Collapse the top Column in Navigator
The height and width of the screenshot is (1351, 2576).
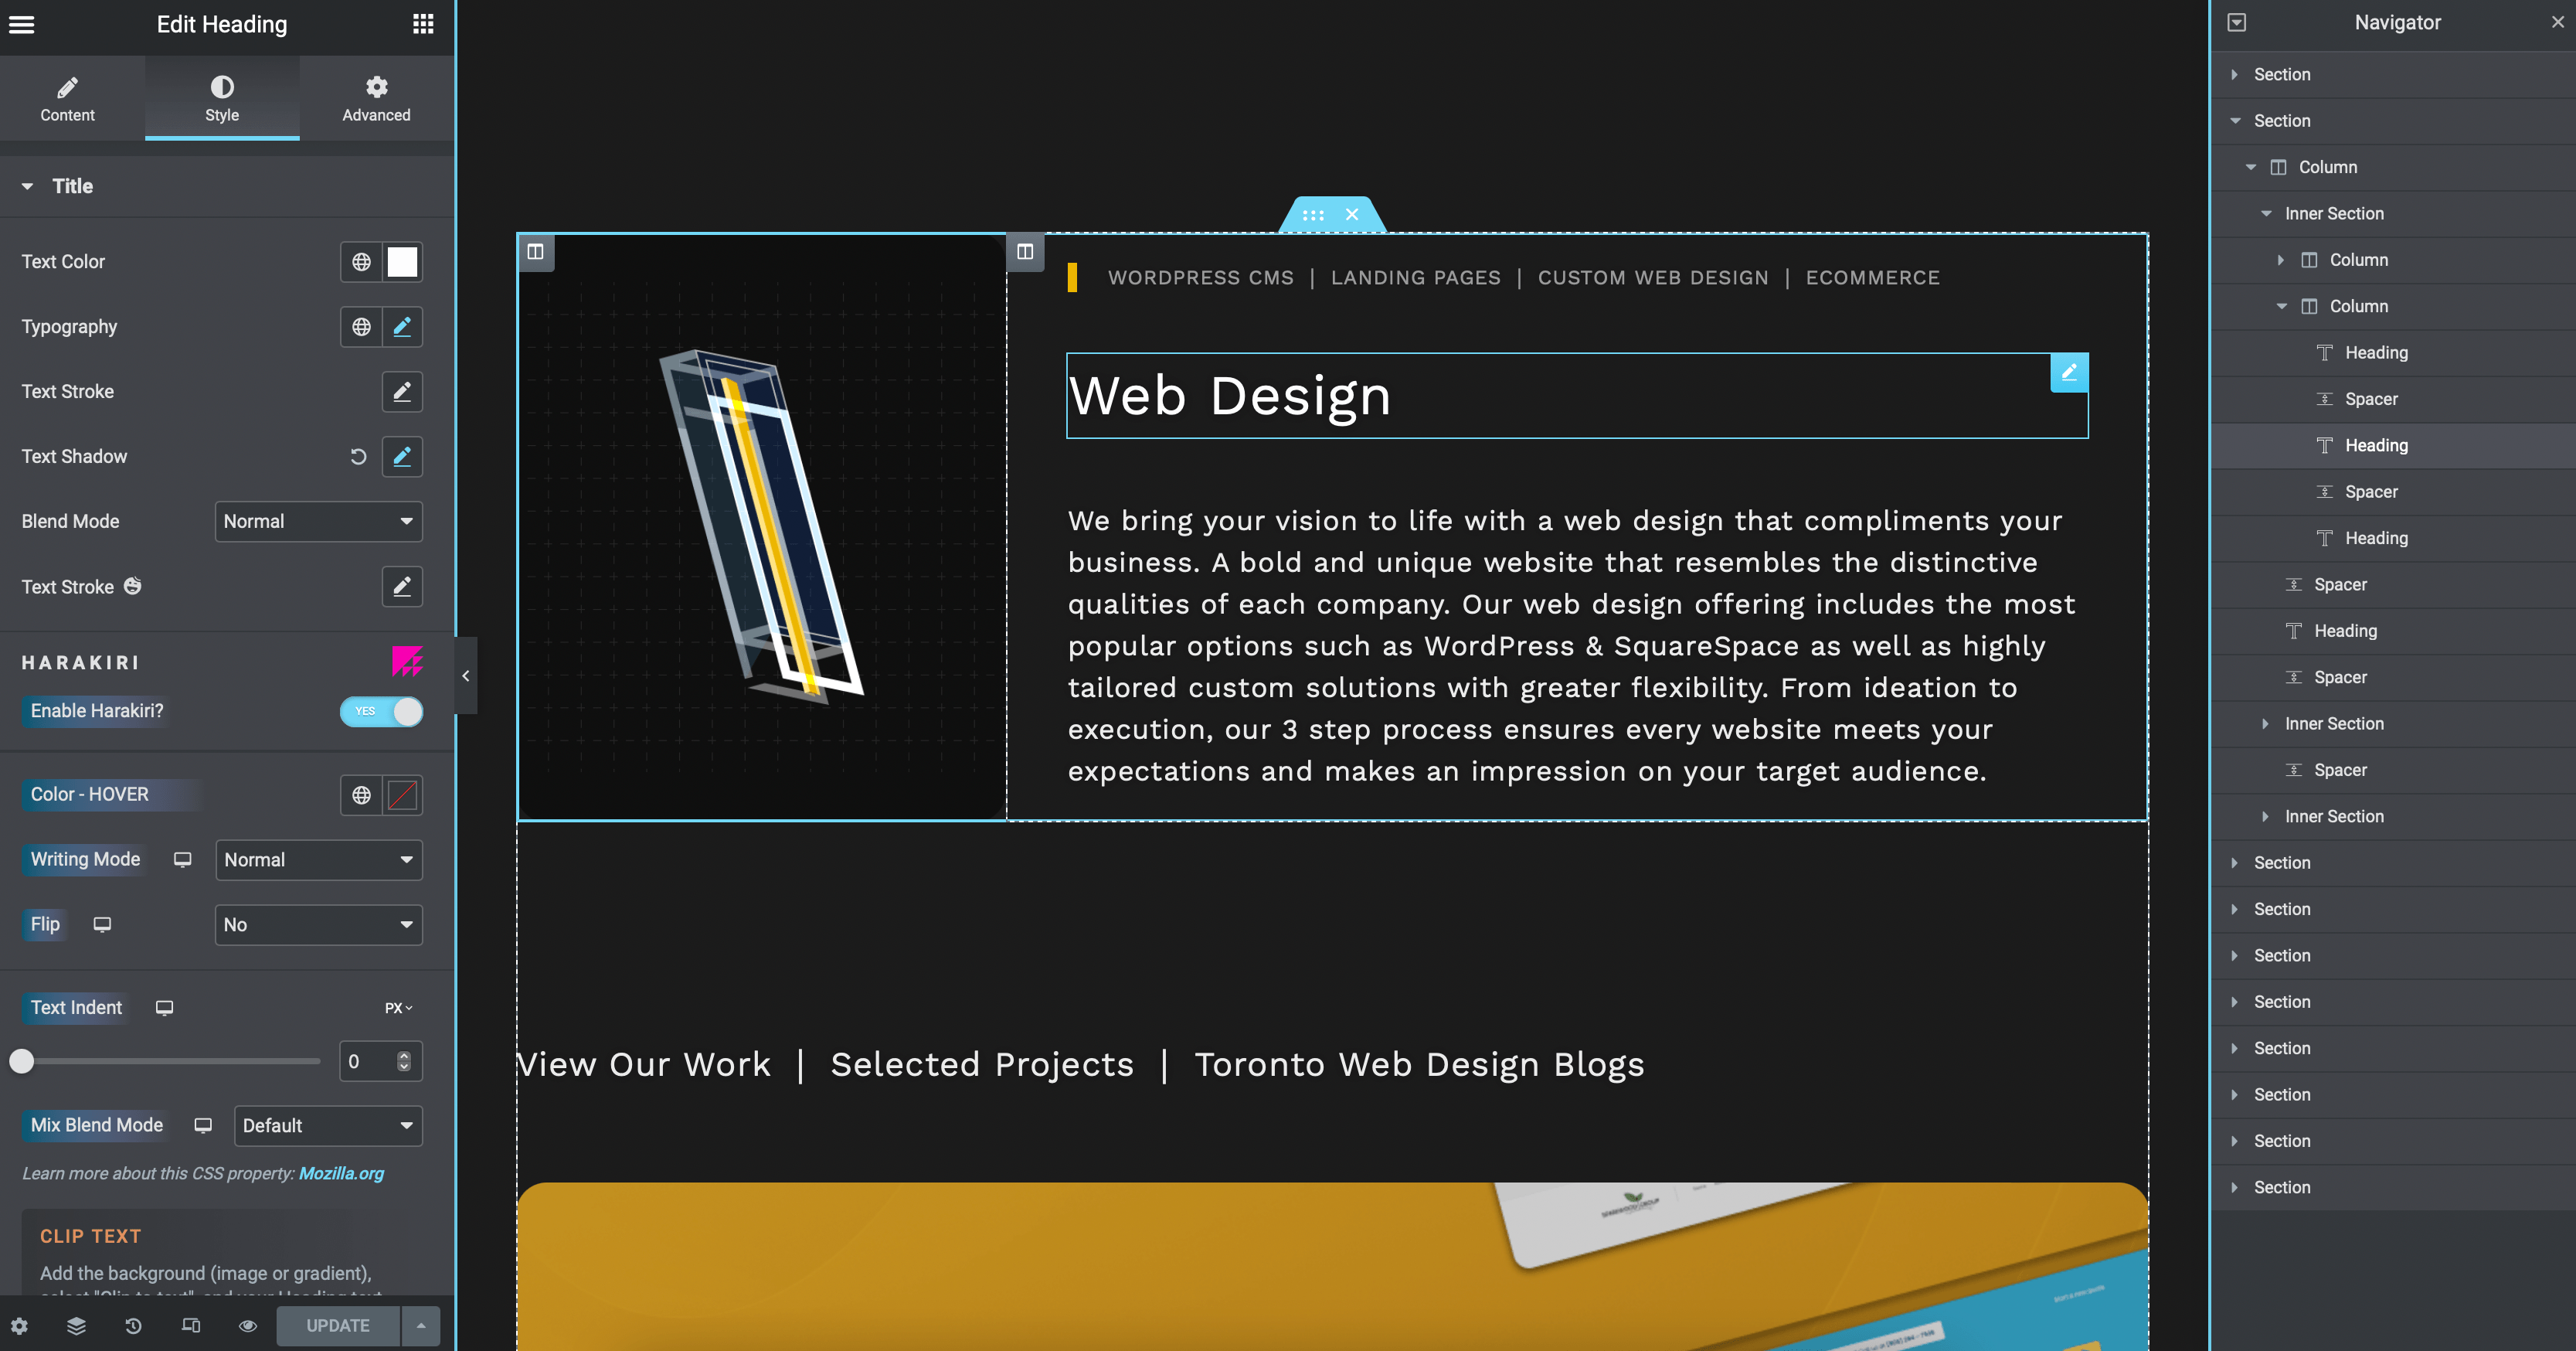[x=2251, y=168]
